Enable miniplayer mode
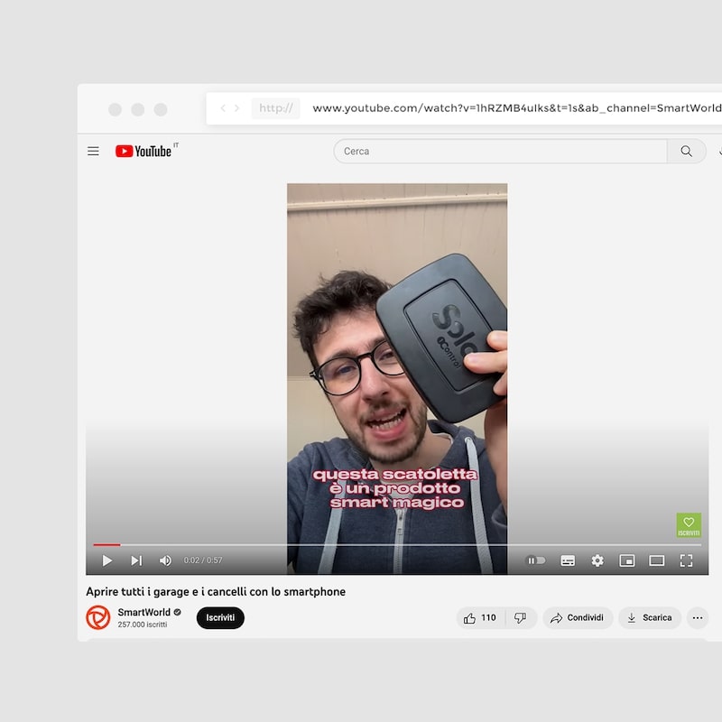Screen dimensions: 722x722 coord(626,560)
